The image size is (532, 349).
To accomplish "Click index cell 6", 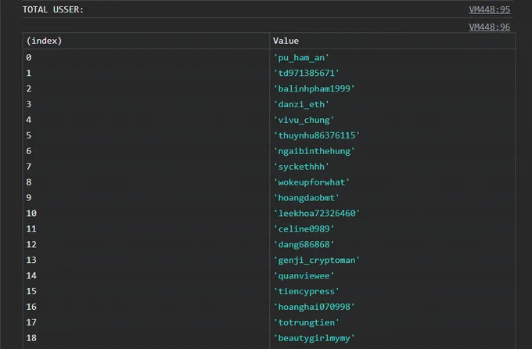I will click(x=146, y=151).
